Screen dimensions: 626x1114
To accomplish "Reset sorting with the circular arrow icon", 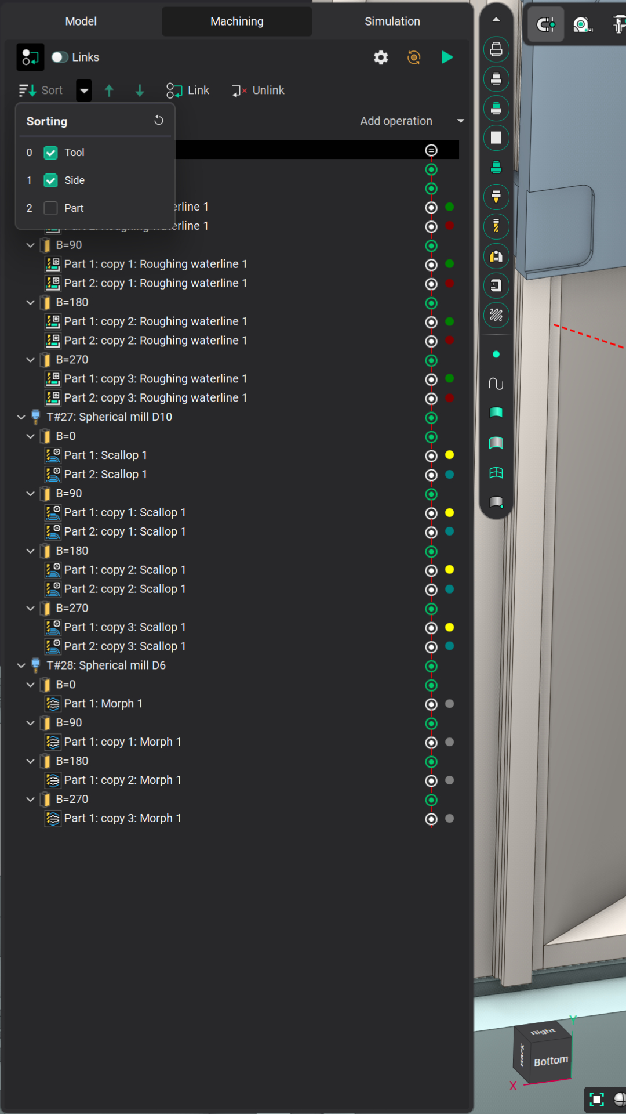I will pos(159,121).
